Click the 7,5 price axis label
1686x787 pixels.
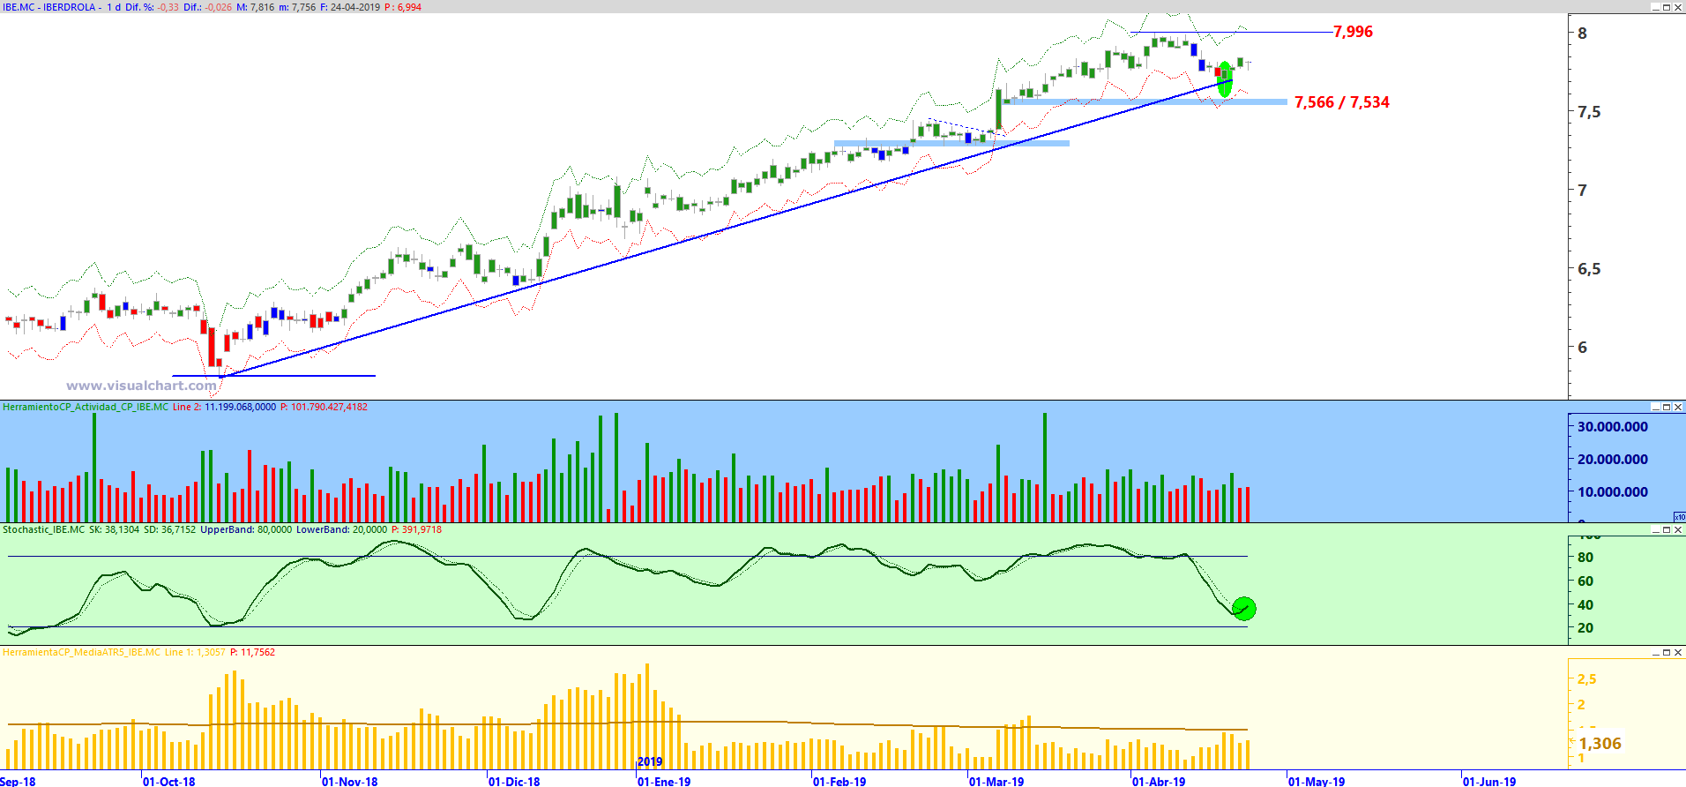click(1589, 112)
